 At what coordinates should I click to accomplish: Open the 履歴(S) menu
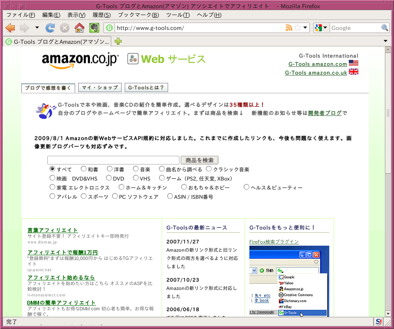click(102, 15)
